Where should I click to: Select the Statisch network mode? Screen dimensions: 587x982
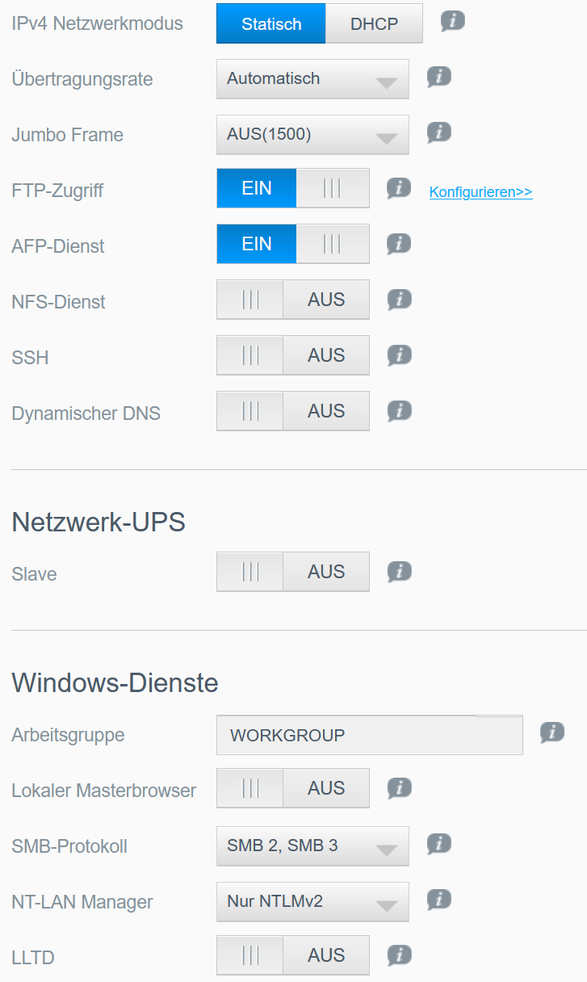[271, 23]
